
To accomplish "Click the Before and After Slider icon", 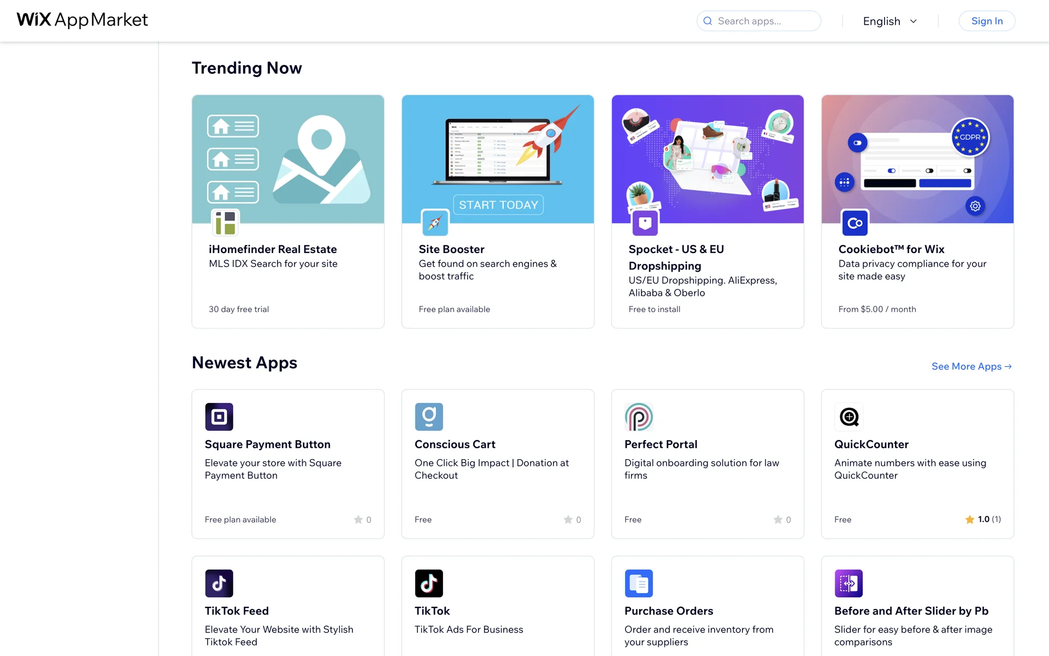I will 848,583.
